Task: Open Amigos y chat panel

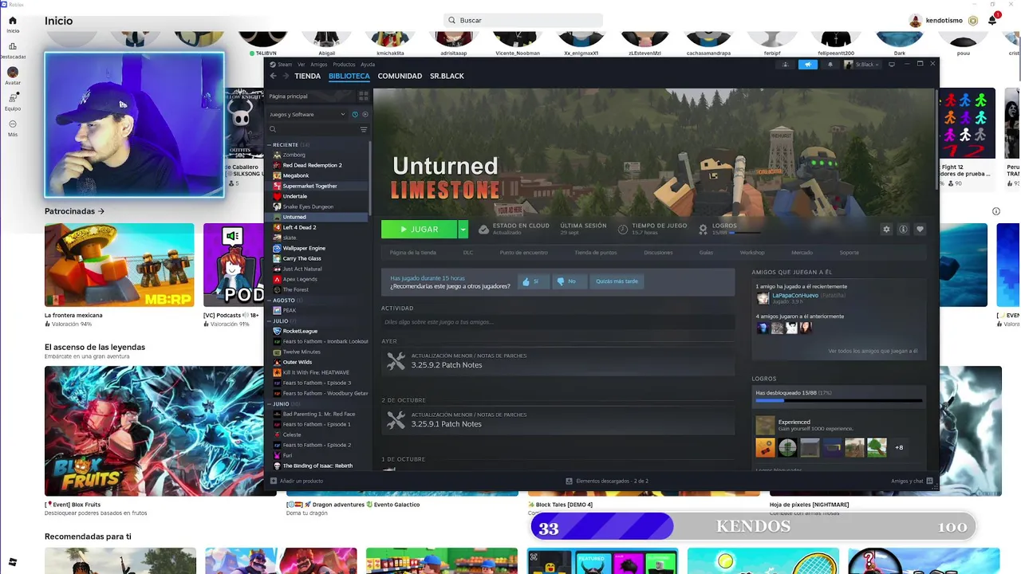Action: click(x=910, y=481)
